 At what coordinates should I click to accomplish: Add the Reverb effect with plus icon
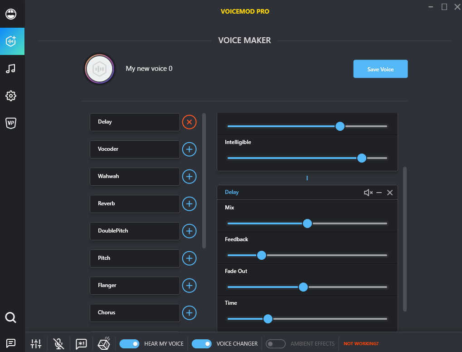pos(189,204)
